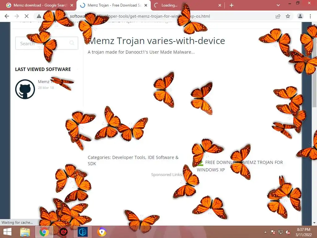Click the Chrome taskbar icon
Screen dimensions: 317x238
44,232
